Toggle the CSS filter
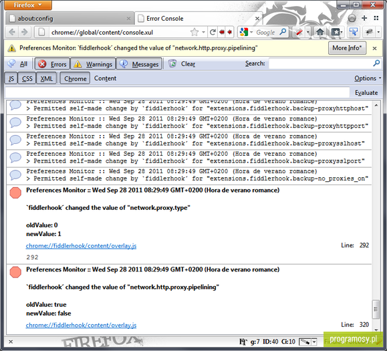This screenshot has width=387, height=351. tap(27, 78)
